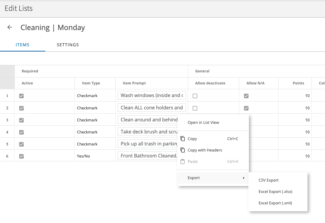The image size is (325, 223).
Task: Click the Copy icon in context menu
Action: tap(182, 139)
